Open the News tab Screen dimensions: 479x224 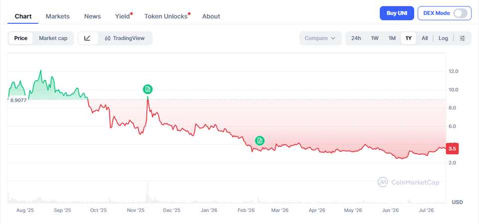pos(93,16)
